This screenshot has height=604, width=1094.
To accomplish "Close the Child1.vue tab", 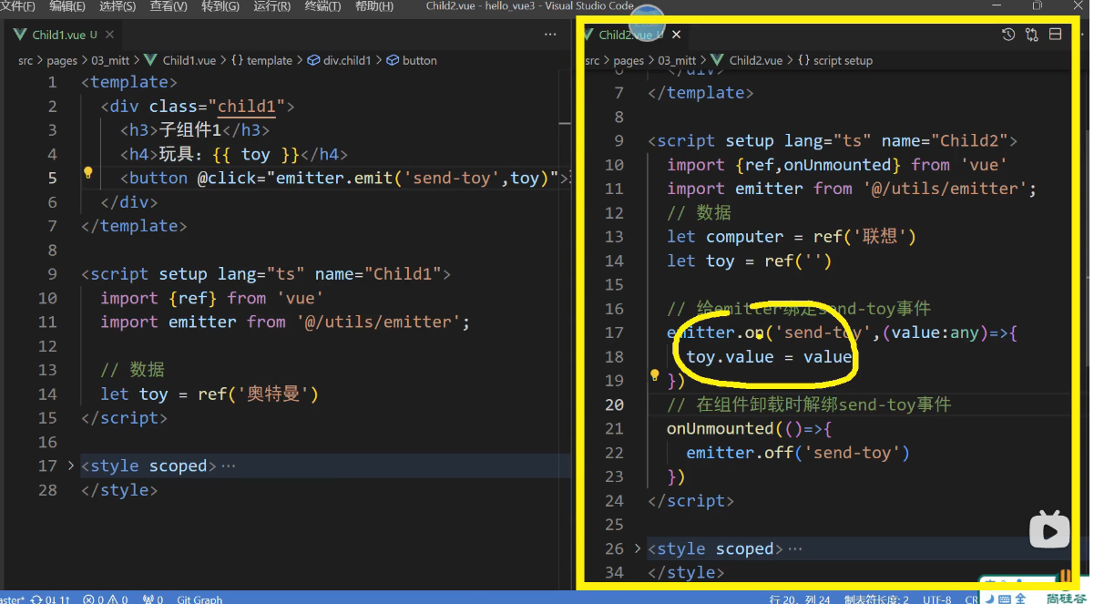I will point(109,35).
